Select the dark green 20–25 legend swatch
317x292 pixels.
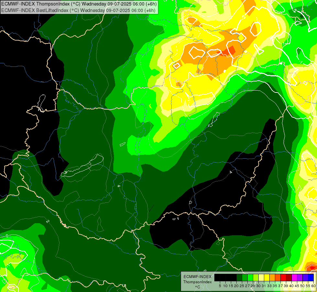[x=239, y=277]
